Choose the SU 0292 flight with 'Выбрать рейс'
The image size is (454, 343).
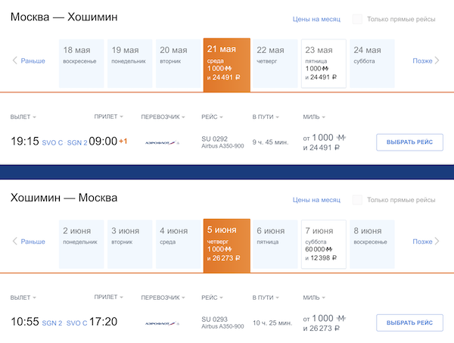tap(409, 142)
